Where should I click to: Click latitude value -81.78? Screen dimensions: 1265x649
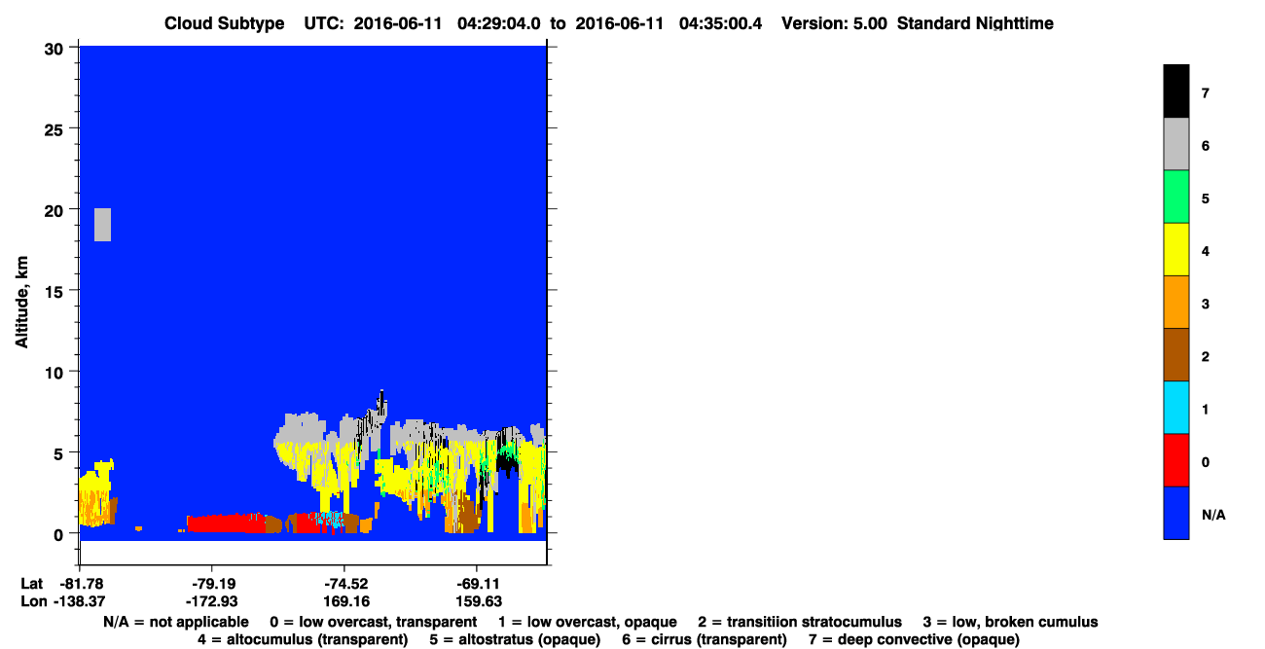tap(81, 584)
